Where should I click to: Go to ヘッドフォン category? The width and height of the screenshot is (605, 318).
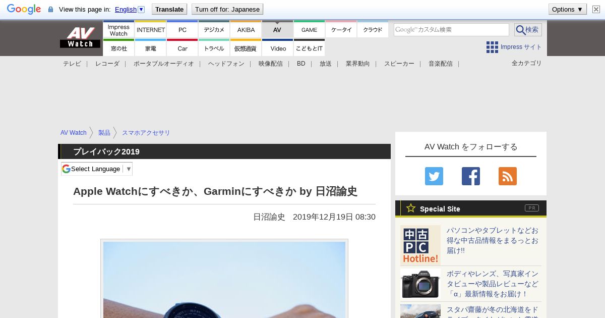226,64
